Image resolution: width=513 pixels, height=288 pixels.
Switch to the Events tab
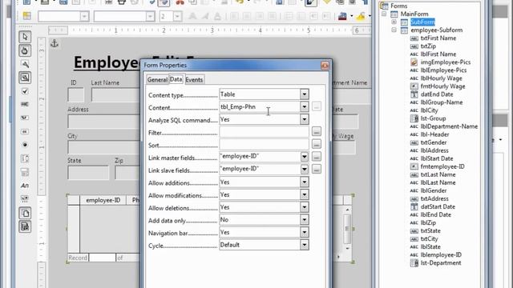pyautogui.click(x=194, y=80)
